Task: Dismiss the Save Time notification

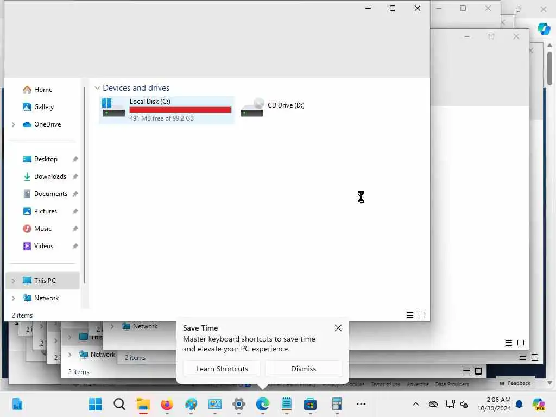Action: click(304, 369)
